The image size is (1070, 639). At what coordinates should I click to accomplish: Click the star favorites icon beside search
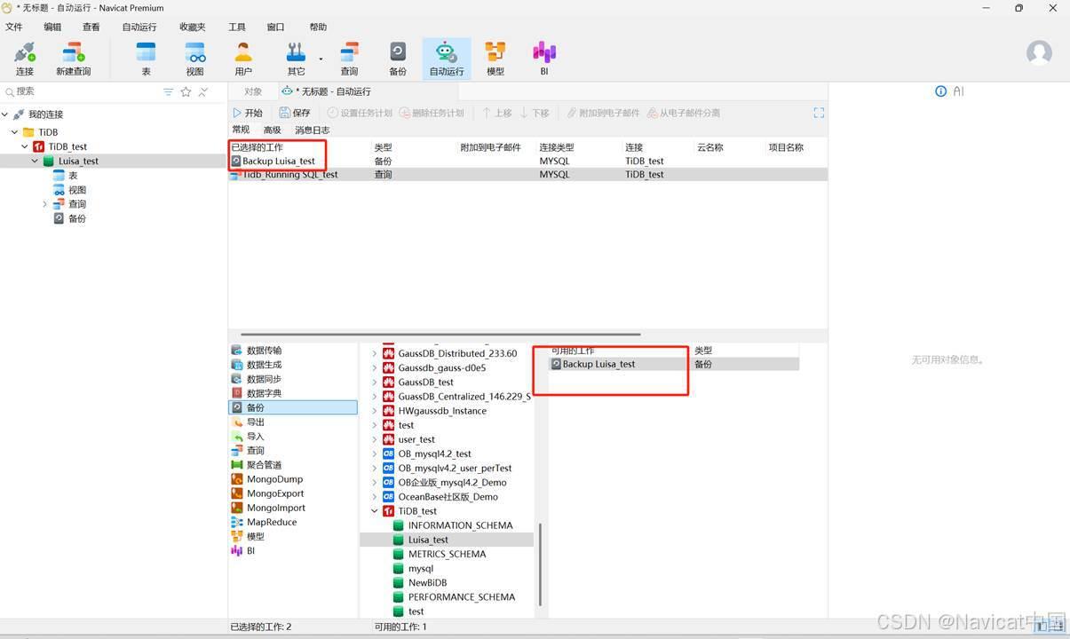[186, 91]
